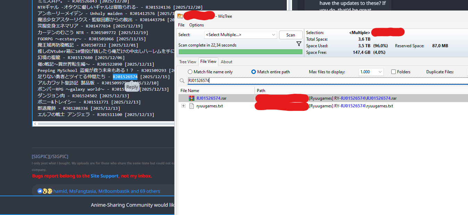Click the search magnifier icon in WizTree

pos(182,81)
